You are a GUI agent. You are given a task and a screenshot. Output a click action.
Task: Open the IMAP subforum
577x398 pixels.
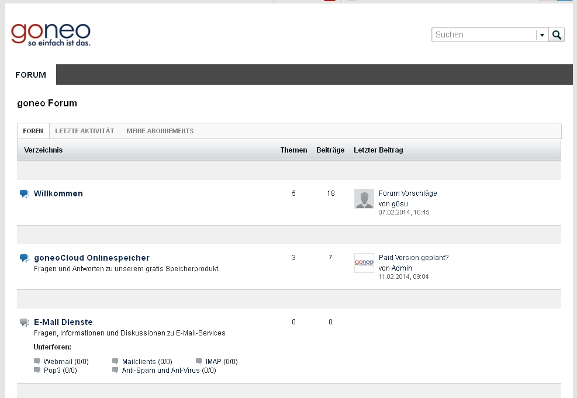(x=213, y=362)
